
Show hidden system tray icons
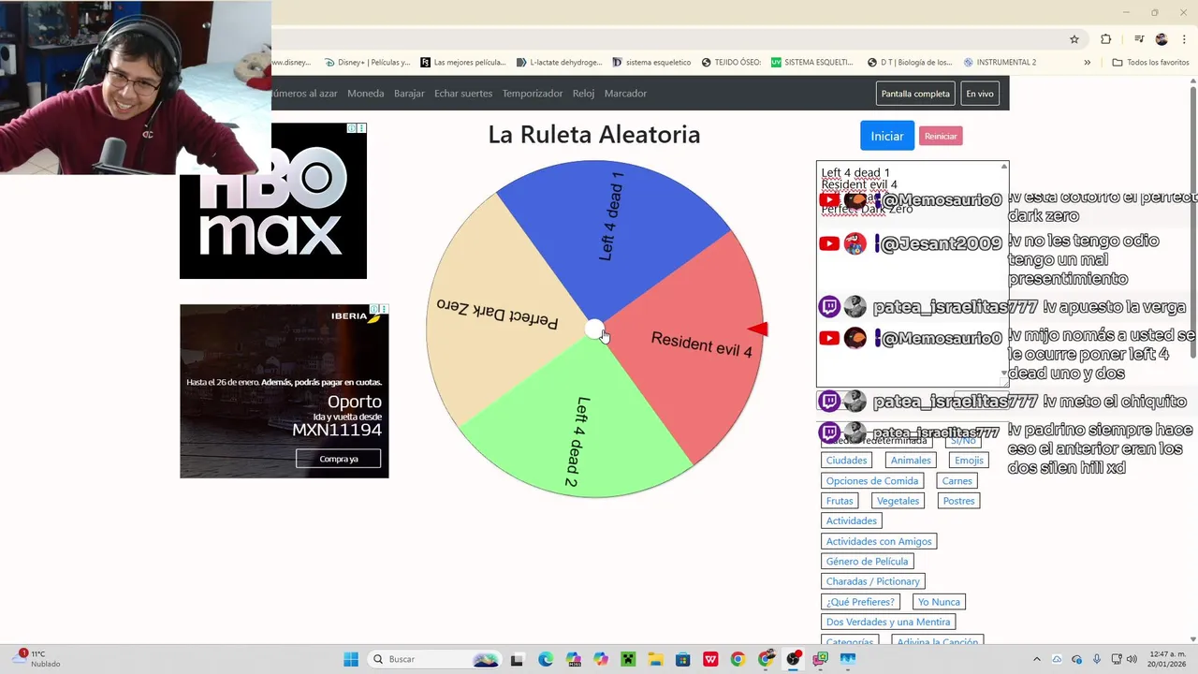pos(1036,659)
